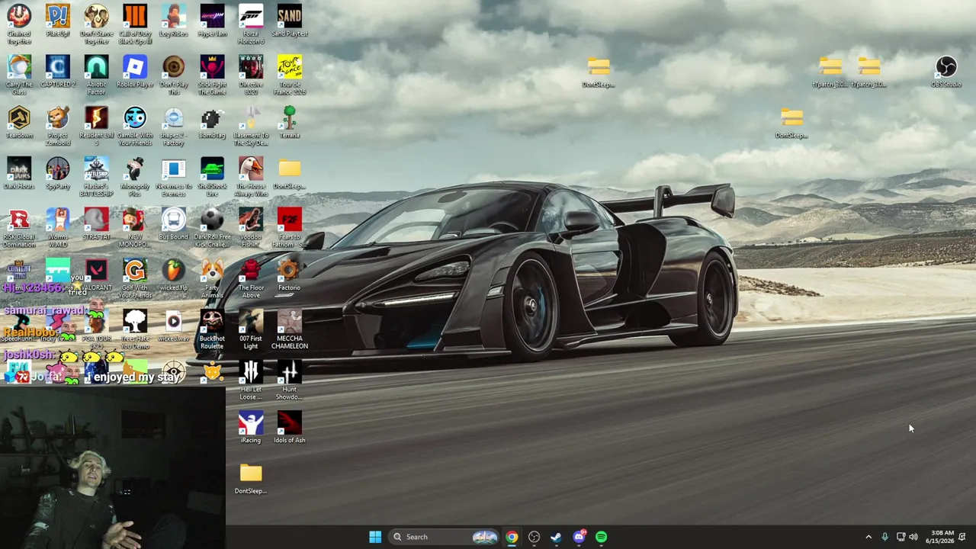The height and width of the screenshot is (549, 976).
Task: Click the Hyper Jam shortcut
Action: coord(212,21)
